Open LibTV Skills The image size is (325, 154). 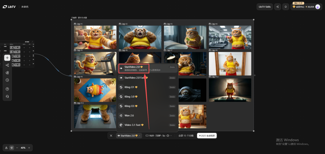point(265,7)
